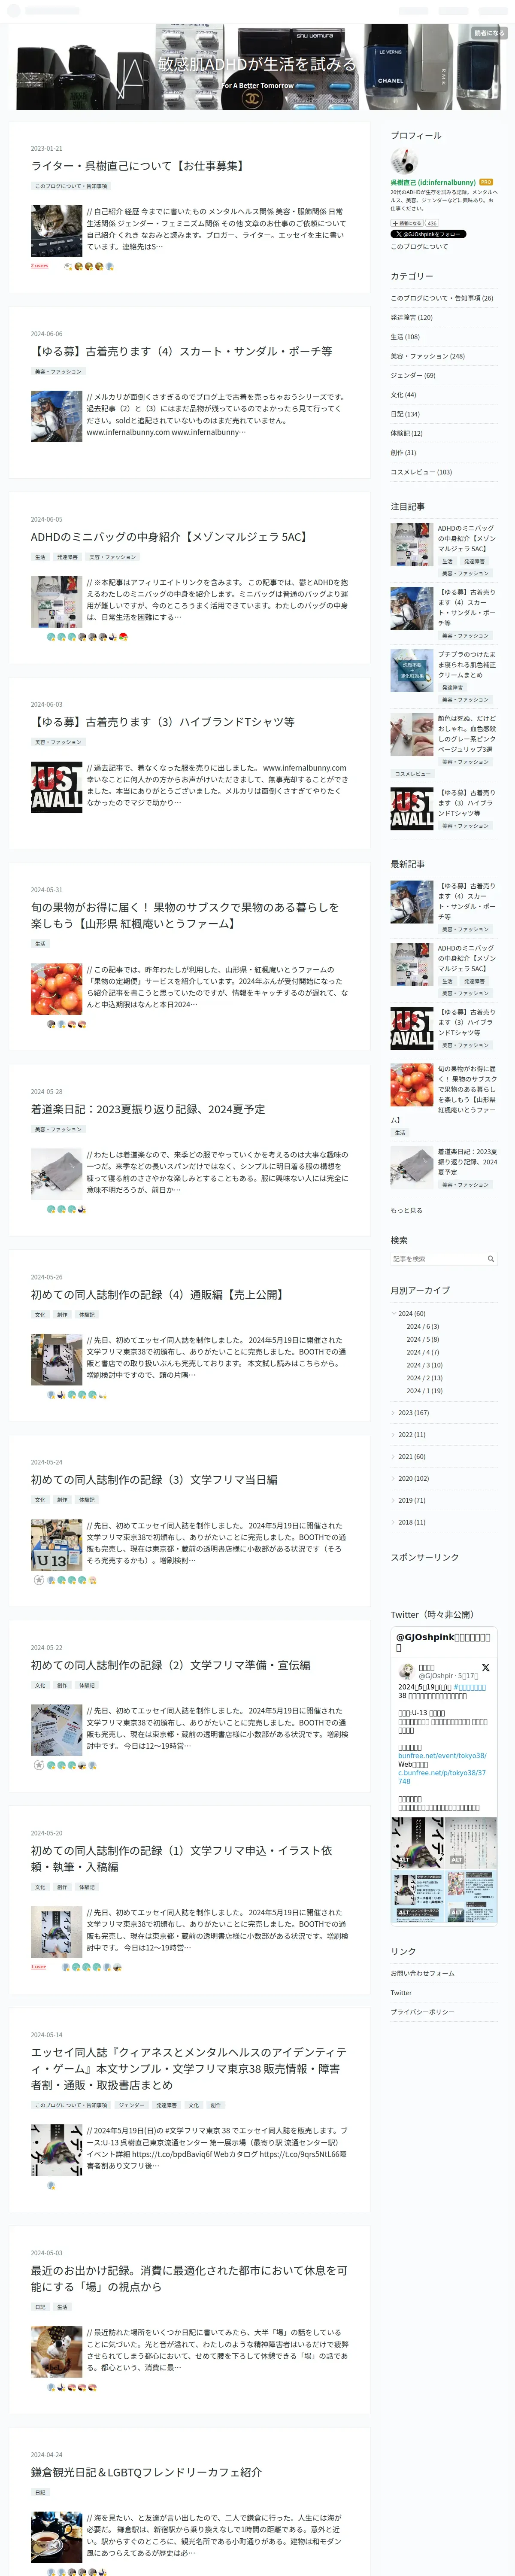Viewport: 515px width, 2576px height.
Task: Open category 創作 (31)
Action: click(403, 452)
